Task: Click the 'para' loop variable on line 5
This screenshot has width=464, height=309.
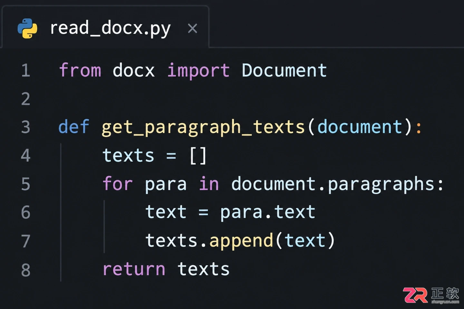Action: click(x=166, y=185)
